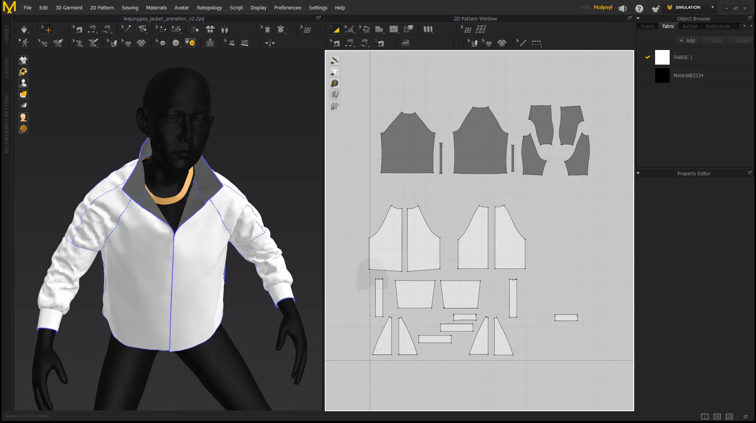Image resolution: width=756 pixels, height=423 pixels.
Task: Collapse the Property Editor panel arrow
Action: pos(638,173)
